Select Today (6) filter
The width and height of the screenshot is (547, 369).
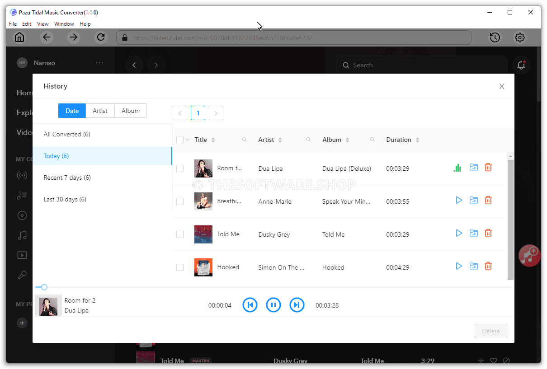pyautogui.click(x=102, y=156)
